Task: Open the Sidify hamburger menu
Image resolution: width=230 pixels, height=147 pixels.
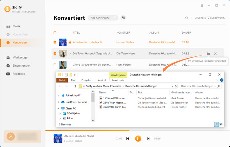Action: tap(202, 6)
